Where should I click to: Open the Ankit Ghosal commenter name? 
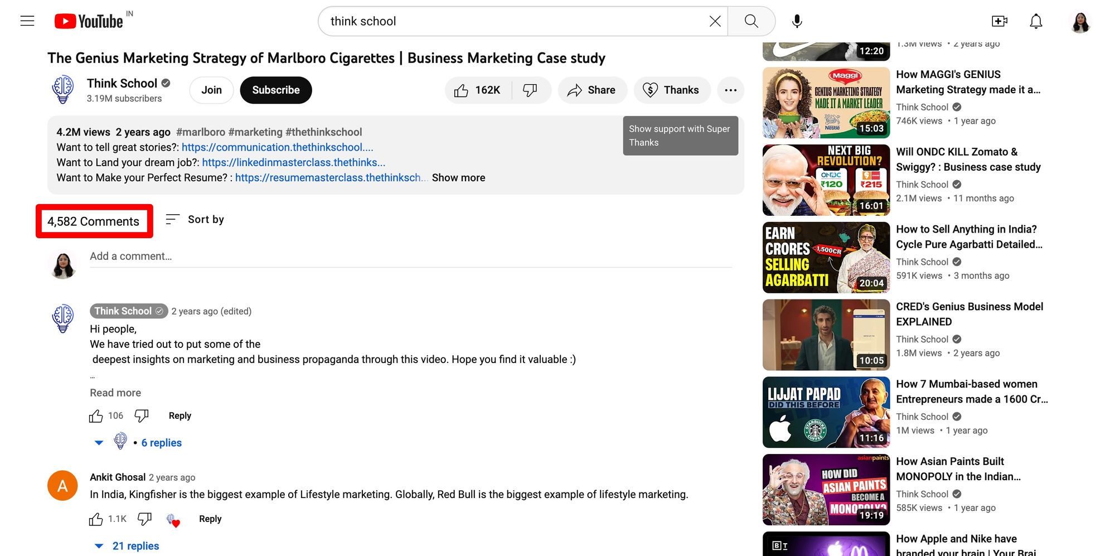click(118, 477)
